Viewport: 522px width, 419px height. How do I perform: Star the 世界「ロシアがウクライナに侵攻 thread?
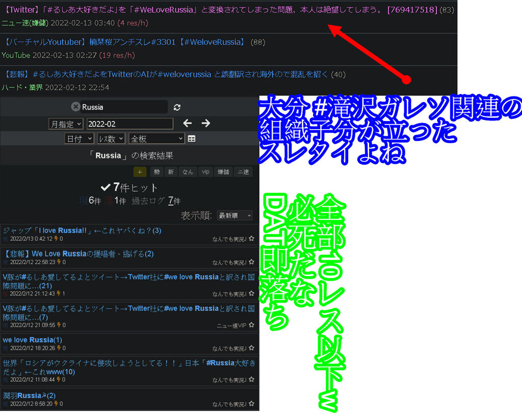[x=252, y=379]
